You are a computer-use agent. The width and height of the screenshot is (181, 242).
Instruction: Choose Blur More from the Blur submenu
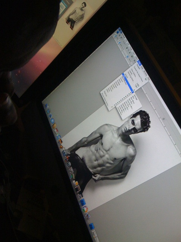(x=133, y=101)
